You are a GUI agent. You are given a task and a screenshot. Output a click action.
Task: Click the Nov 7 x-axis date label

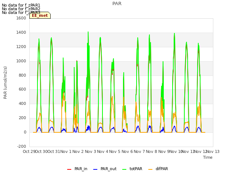[x=139, y=151]
